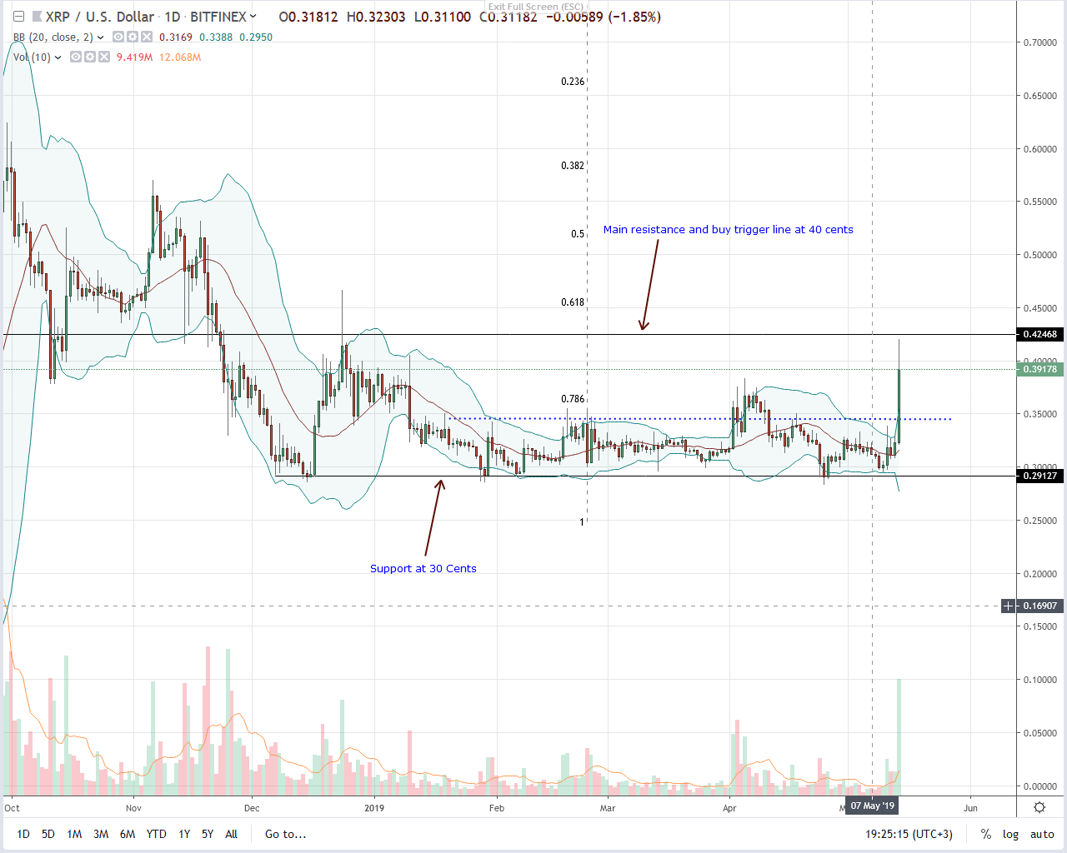
Task: Click the 07 May '19 date marker
Action: [873, 806]
